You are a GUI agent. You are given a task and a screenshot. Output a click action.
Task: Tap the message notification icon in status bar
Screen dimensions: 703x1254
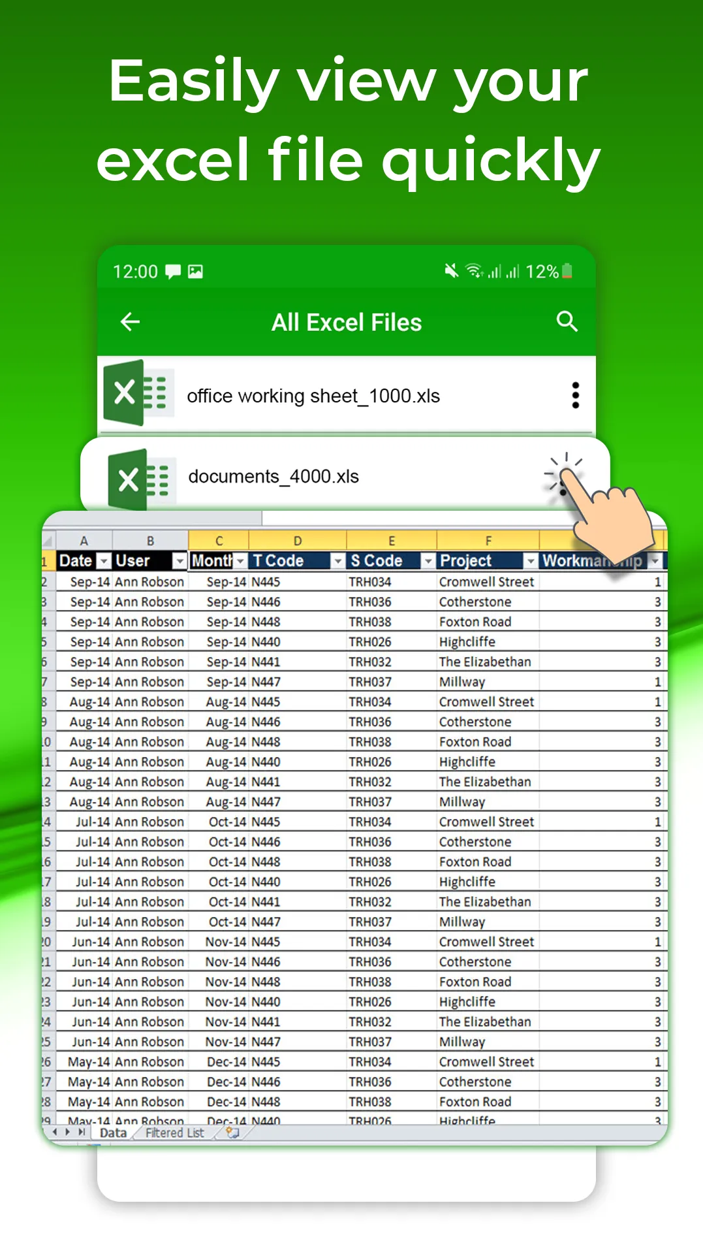173,272
